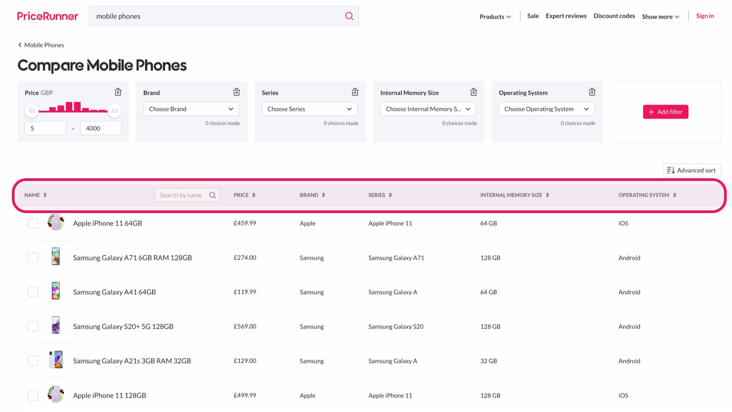Remove the Price GBP filter
This screenshot has width=732, height=412.
click(118, 92)
